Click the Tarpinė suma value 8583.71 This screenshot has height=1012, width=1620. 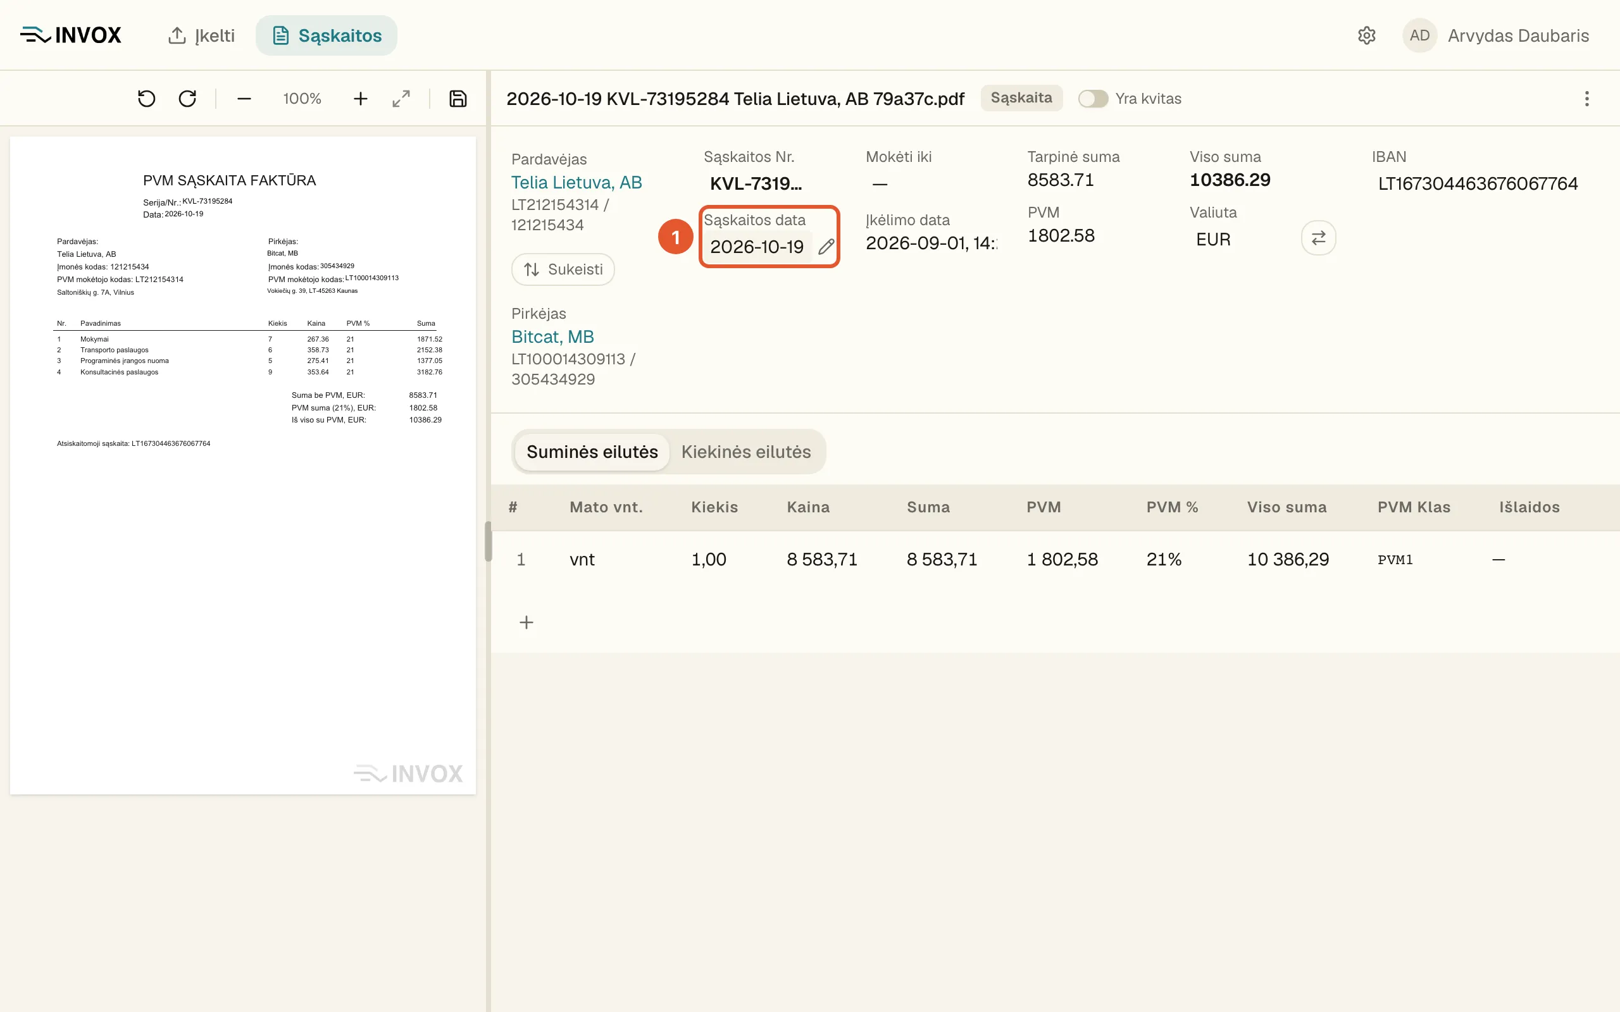tap(1061, 180)
